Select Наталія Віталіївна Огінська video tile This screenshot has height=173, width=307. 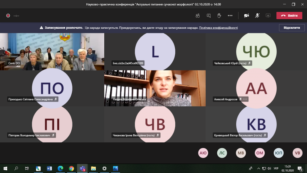[x=155, y=88]
